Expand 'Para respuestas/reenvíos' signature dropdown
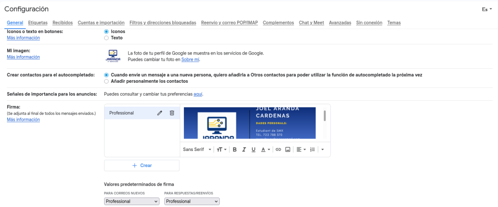 (x=192, y=201)
